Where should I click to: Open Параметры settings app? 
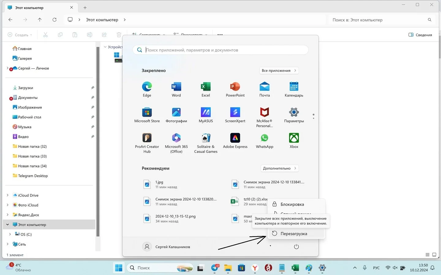point(294,115)
